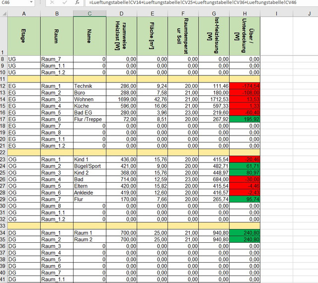Viewport: 318px width, 283px height.
Task: Click the formula bar Cancel X icon
Action: coord(52,2)
